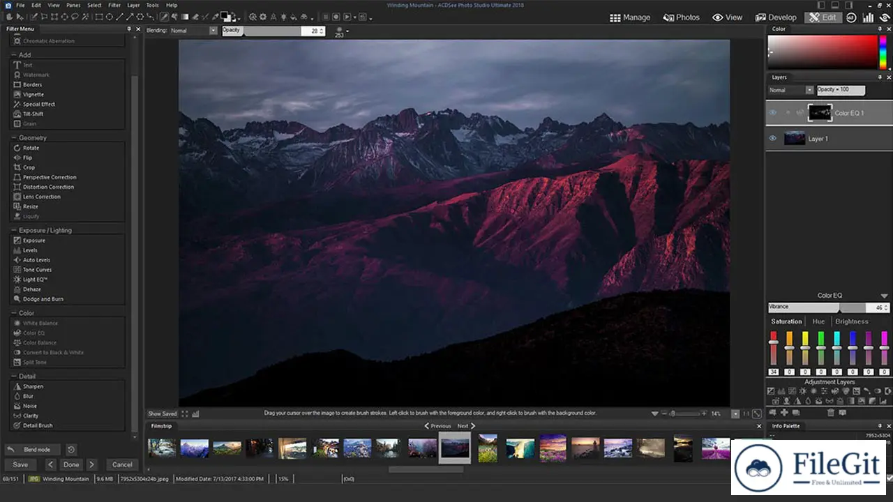The height and width of the screenshot is (502, 893).
Task: Select the purple lavender field filmstrip thumbnail
Action: click(715, 448)
